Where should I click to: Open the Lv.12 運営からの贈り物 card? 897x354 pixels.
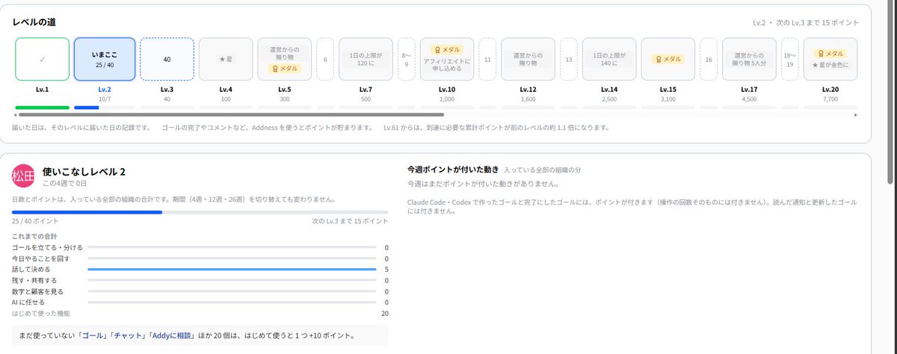[x=528, y=59]
